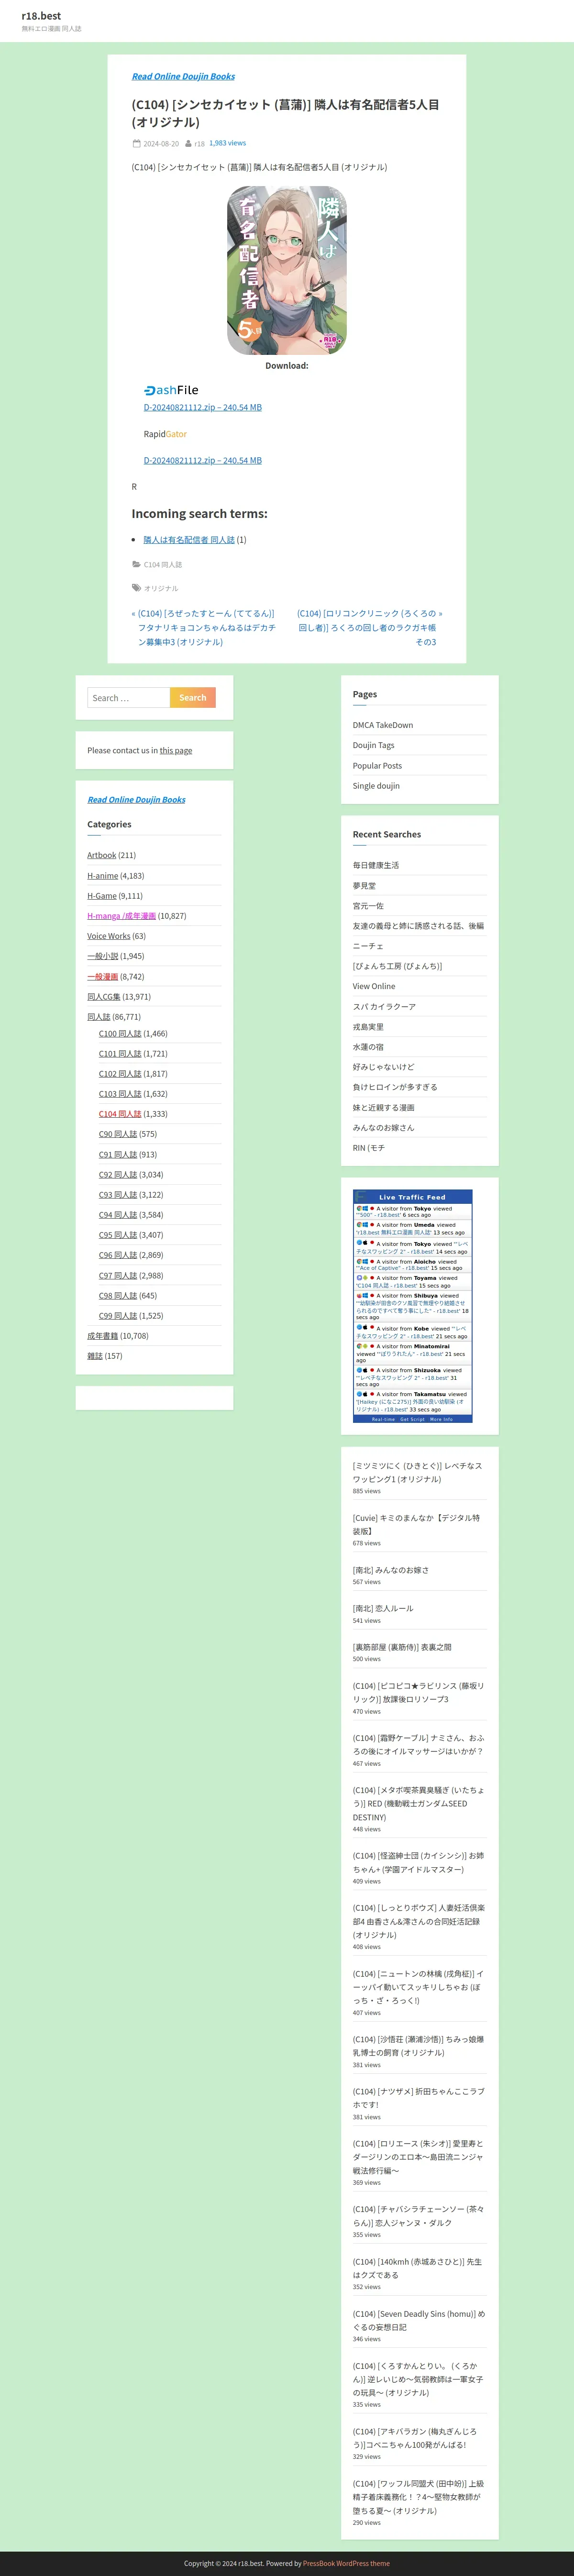
Task: Open the 成年書籍 category
Action: 102,1336
